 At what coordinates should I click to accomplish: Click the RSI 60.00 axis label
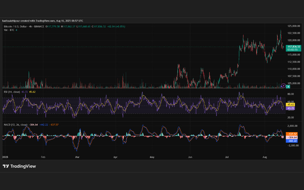[x=290, y=101]
